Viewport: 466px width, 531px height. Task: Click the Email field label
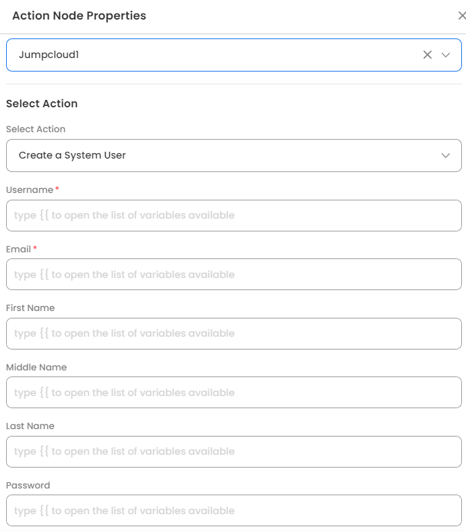click(x=19, y=249)
